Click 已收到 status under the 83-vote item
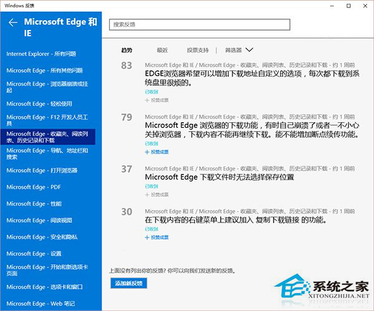This screenshot has height=311, width=374. 151,92
